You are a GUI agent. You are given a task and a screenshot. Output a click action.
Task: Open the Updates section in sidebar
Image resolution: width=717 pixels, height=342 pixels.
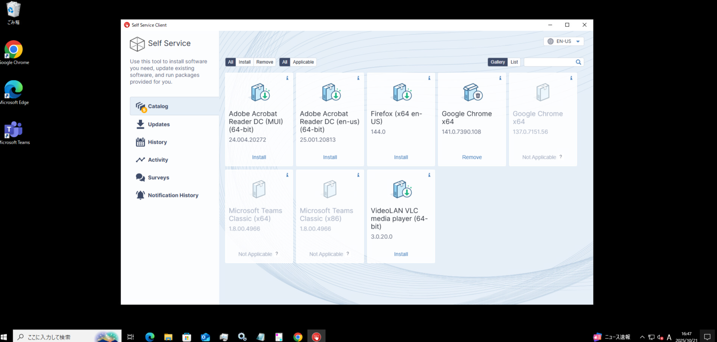pos(158,124)
